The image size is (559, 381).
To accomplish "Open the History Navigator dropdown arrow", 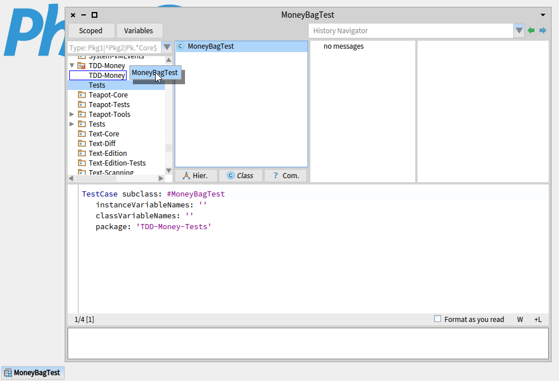I will point(519,31).
